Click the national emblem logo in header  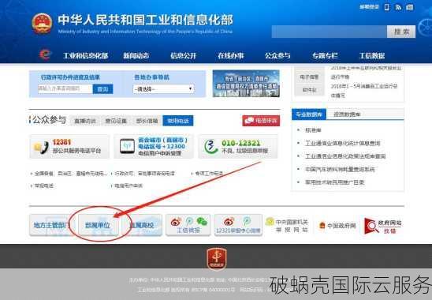[x=42, y=24]
